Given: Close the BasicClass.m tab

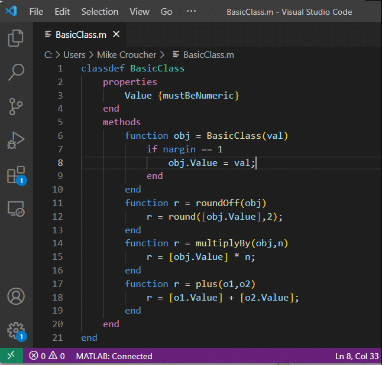Looking at the screenshot, I should click(116, 35).
